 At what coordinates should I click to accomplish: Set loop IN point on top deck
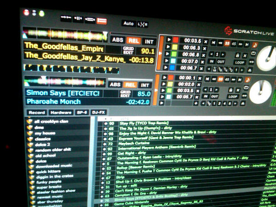point(212,61)
